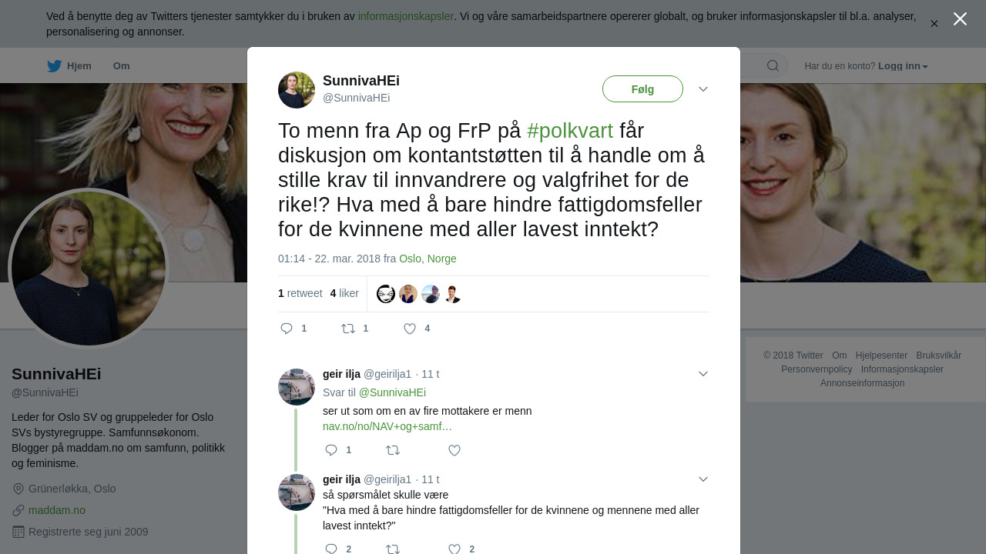Click the reply icon under the main tweet
Image resolution: width=986 pixels, height=554 pixels.
click(x=287, y=329)
